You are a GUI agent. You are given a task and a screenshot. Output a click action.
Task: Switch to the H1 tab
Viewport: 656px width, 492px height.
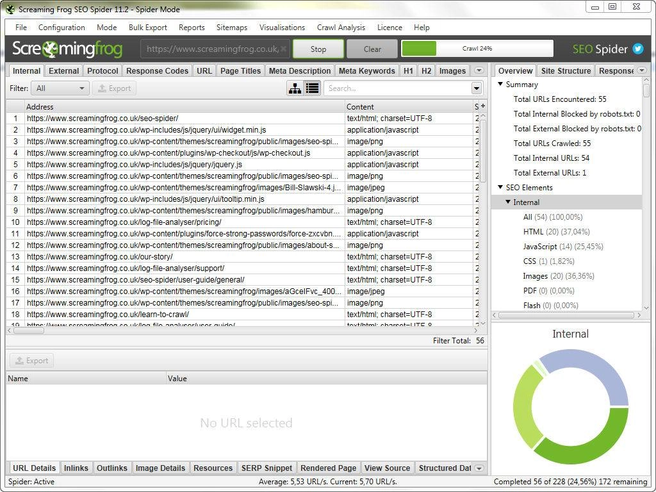(408, 70)
